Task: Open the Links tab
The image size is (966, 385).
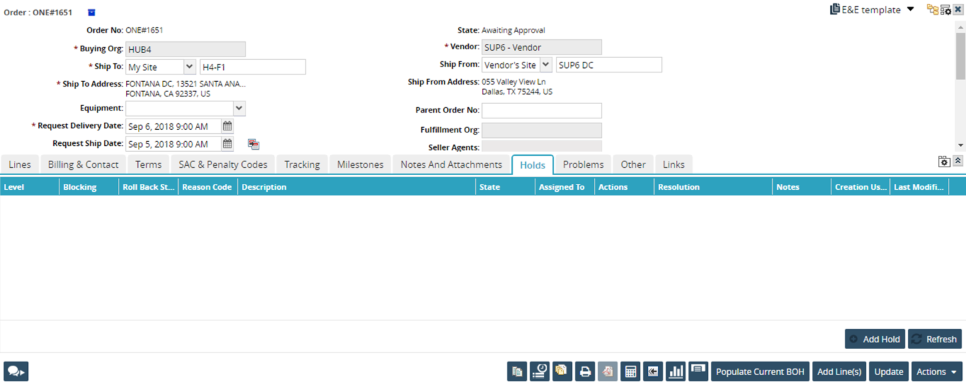Action: (673, 165)
